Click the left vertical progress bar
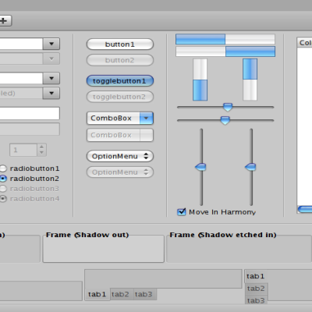This screenshot has height=312, width=312. [x=200, y=80]
